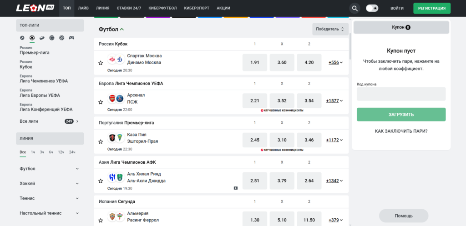
Task: Open the КИБЕРФУТБОЛ tab
Action: (162, 8)
